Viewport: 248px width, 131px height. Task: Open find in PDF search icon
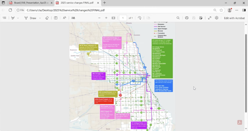[178, 18]
